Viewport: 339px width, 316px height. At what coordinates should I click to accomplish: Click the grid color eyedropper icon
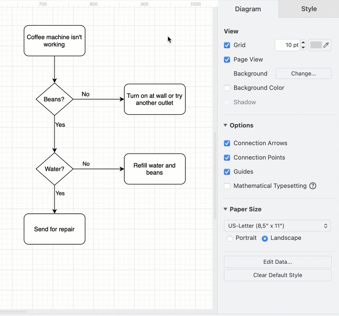[326, 45]
